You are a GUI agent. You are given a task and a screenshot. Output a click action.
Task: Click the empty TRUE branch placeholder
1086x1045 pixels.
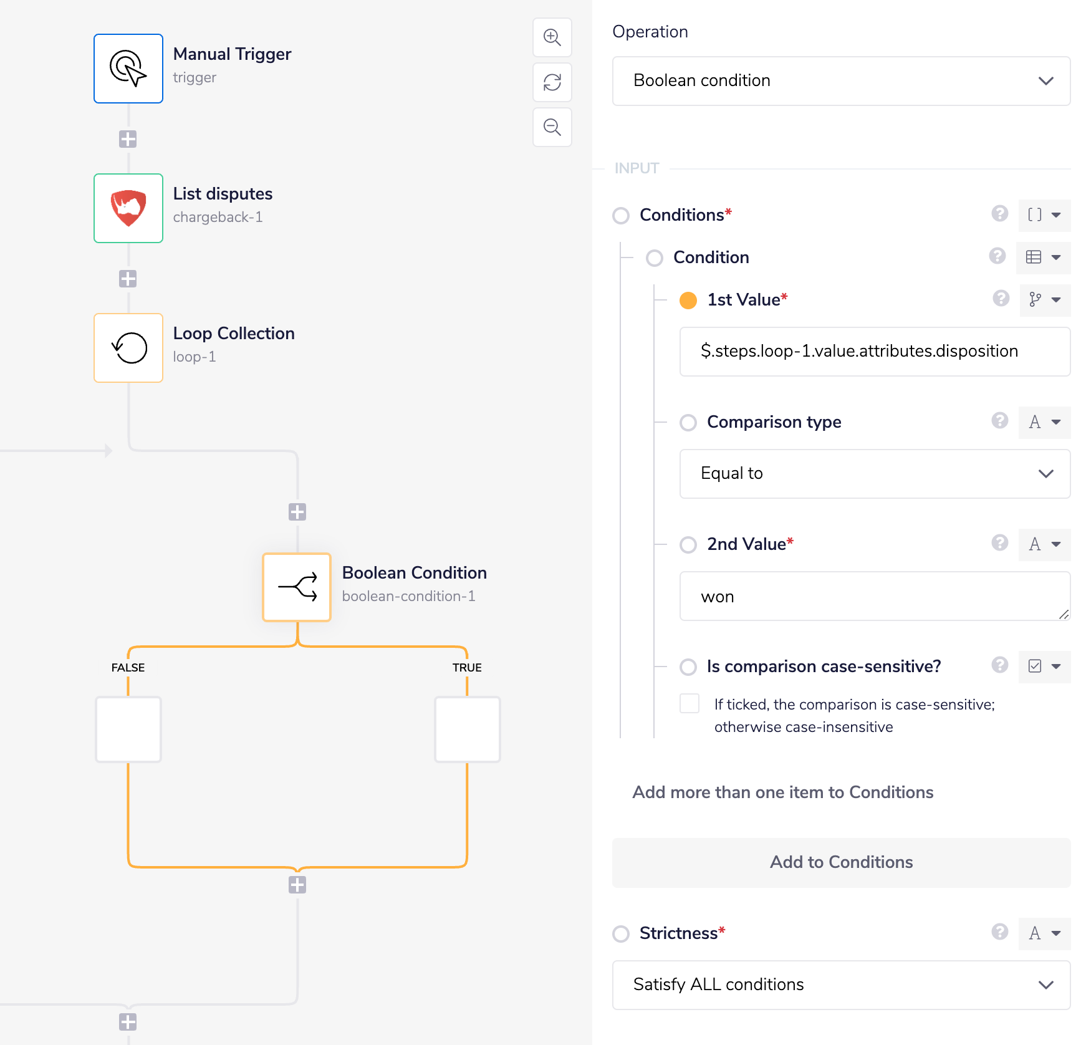pos(467,730)
